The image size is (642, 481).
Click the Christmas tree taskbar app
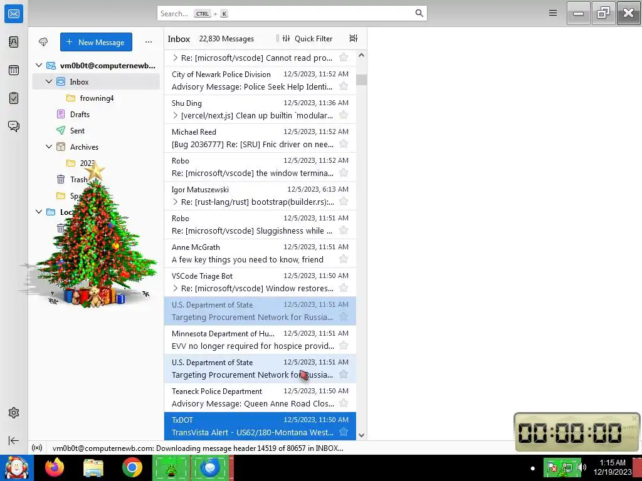click(x=171, y=468)
